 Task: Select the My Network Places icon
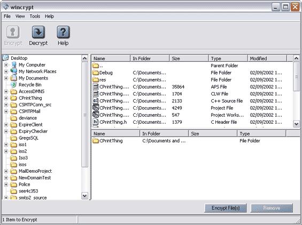(14, 71)
